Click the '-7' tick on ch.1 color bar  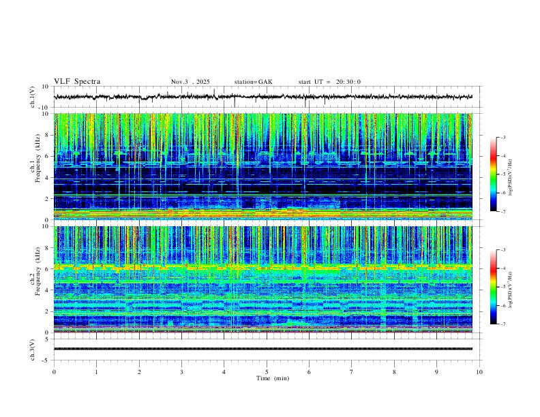(503, 211)
